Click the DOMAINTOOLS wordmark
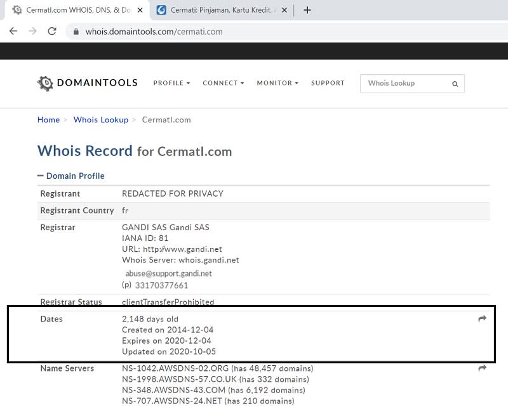This screenshot has height=409, width=508. pos(97,83)
